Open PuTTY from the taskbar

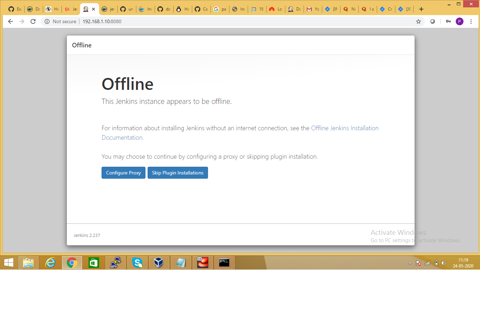tap(116, 263)
